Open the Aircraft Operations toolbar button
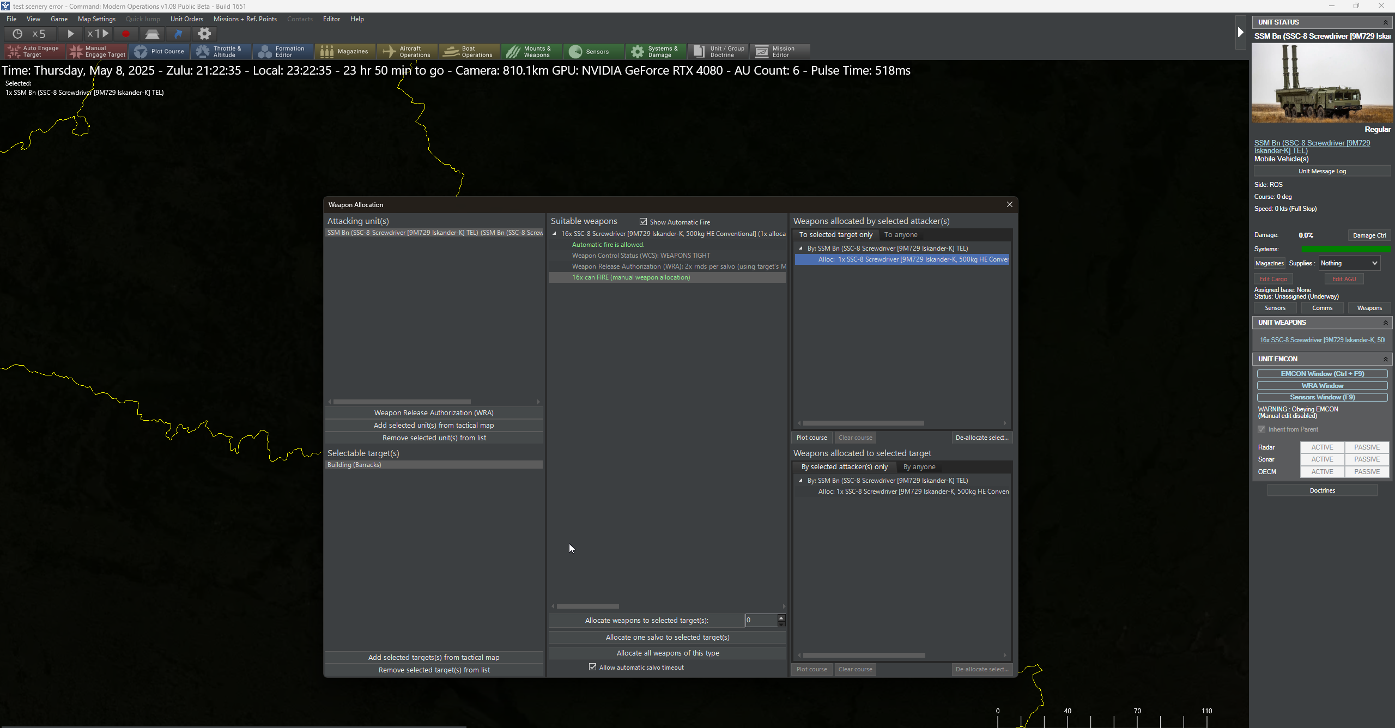Screen dimensions: 1395x728 407,52
